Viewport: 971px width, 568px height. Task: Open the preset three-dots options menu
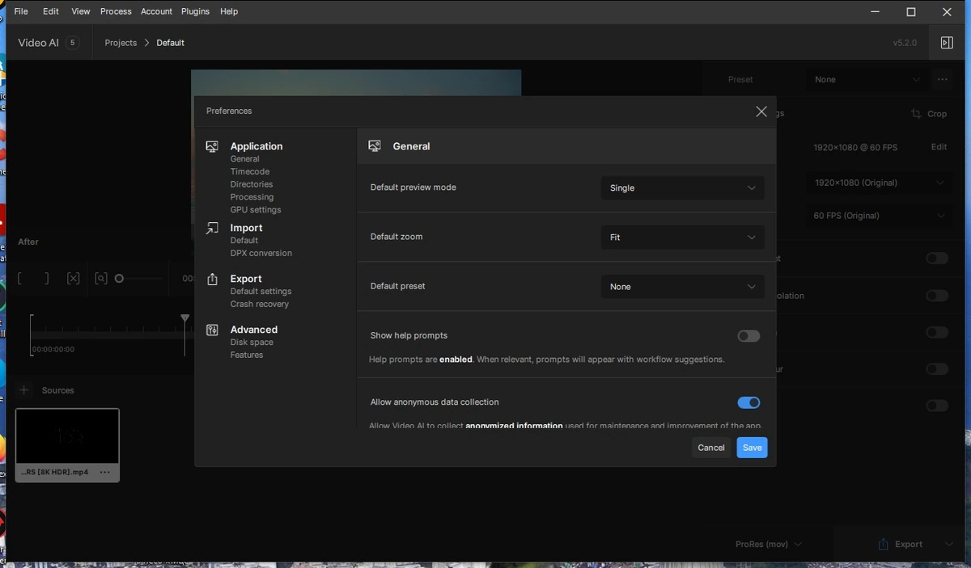click(942, 79)
